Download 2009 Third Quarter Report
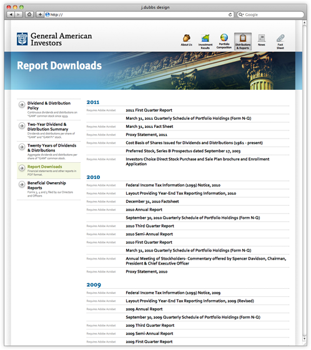This screenshot has height=350, width=311. click(150, 326)
